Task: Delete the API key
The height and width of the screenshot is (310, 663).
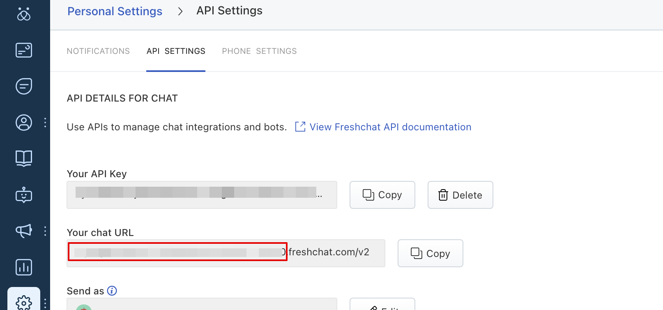Action: (460, 195)
